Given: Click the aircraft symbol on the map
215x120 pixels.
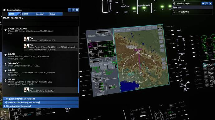Looking at the screenshot, I should (x=140, y=73).
